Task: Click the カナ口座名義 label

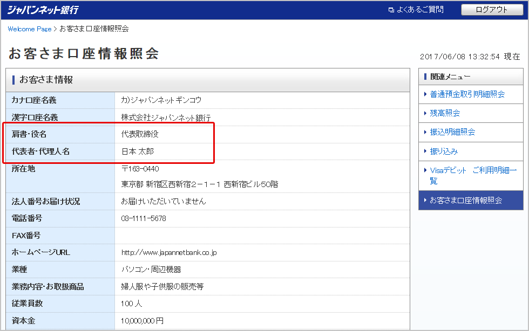Action: tap(34, 100)
